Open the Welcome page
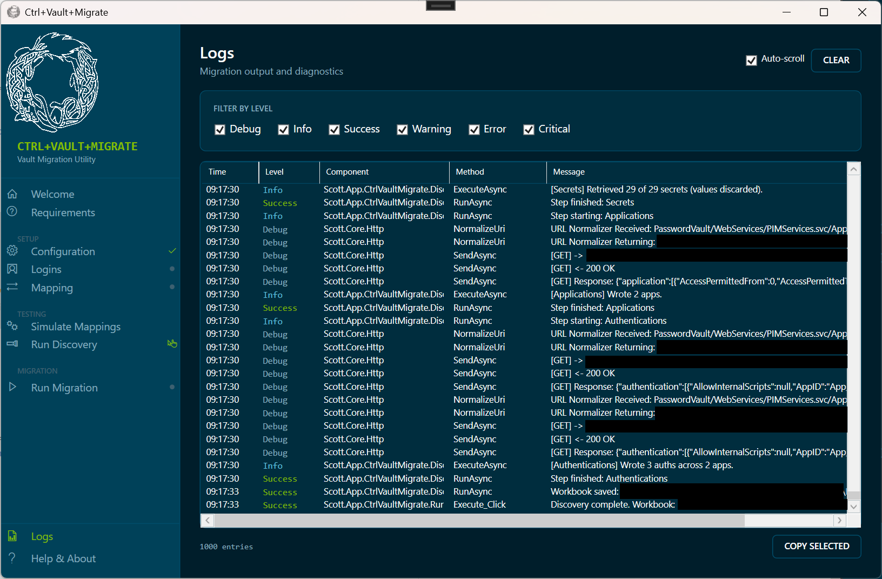 pyautogui.click(x=52, y=194)
